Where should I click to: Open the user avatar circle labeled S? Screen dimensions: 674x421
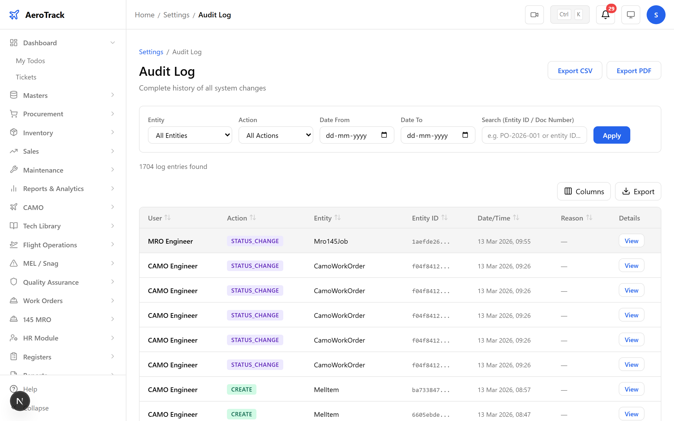656,14
